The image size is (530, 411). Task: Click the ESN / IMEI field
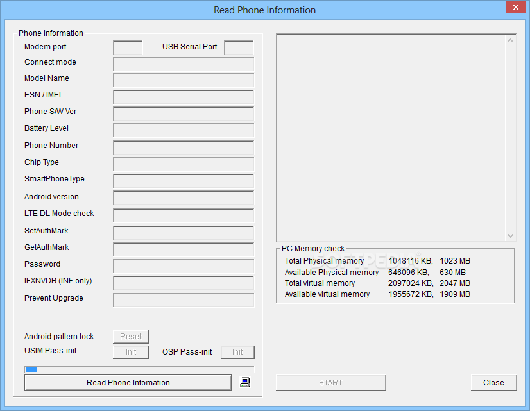pos(184,97)
